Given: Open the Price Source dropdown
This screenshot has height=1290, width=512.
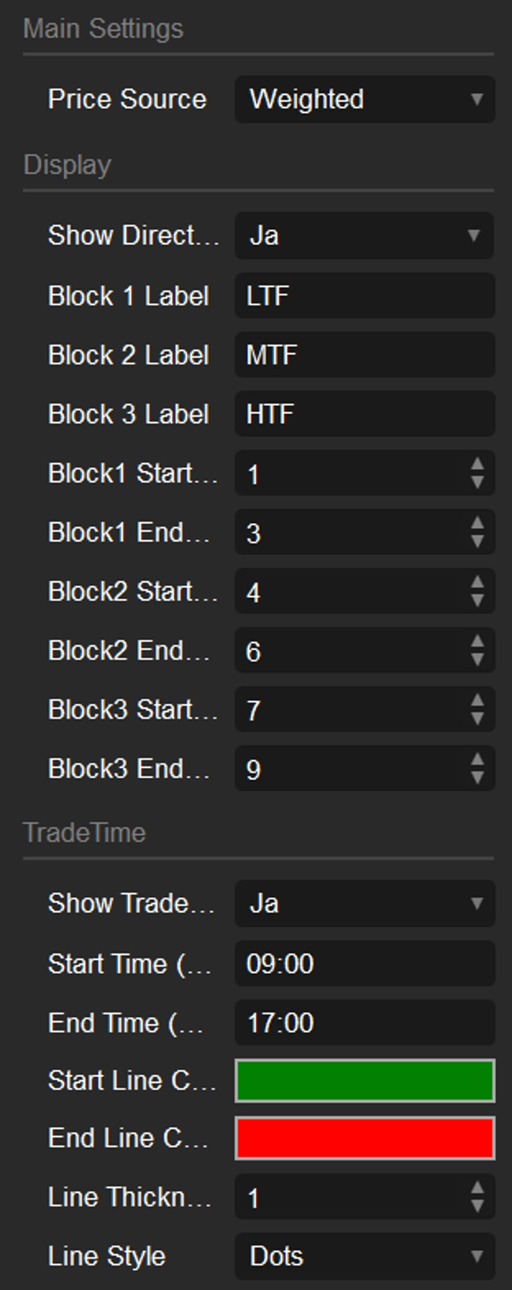Looking at the screenshot, I should [x=364, y=99].
